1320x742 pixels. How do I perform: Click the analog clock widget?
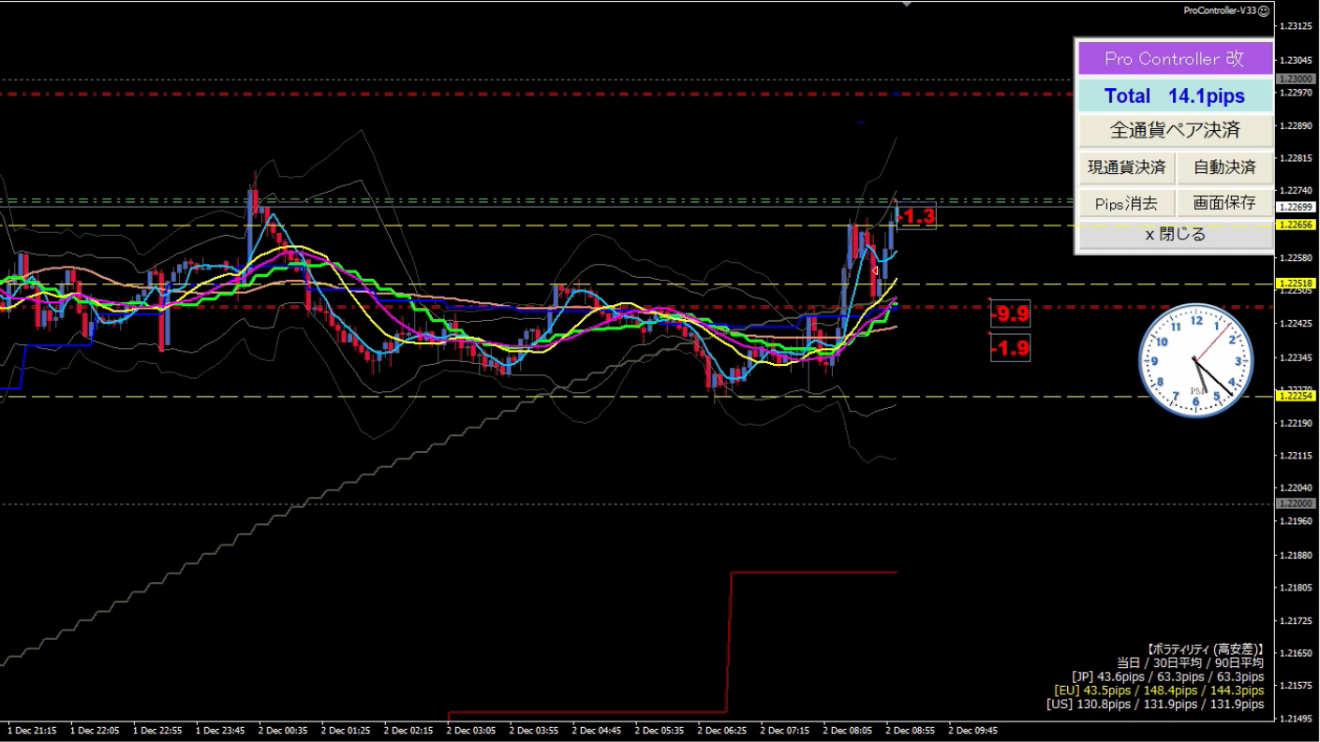tap(1195, 359)
